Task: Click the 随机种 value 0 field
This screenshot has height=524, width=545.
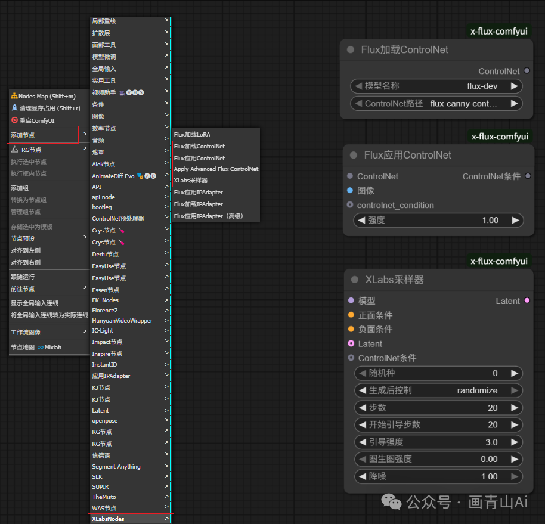Action: click(x=438, y=373)
